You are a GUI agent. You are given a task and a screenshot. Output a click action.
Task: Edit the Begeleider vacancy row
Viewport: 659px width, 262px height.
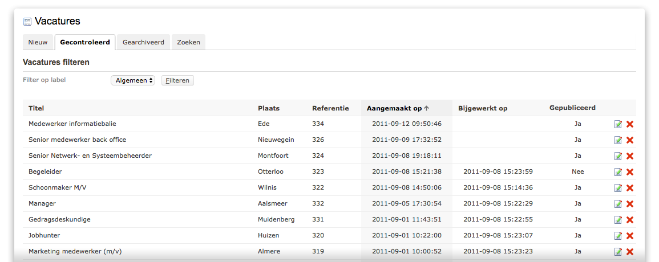[x=618, y=172]
